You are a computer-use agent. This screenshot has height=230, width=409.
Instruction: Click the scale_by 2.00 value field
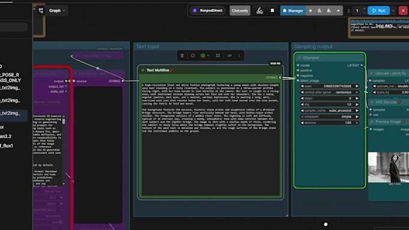click(x=390, y=92)
